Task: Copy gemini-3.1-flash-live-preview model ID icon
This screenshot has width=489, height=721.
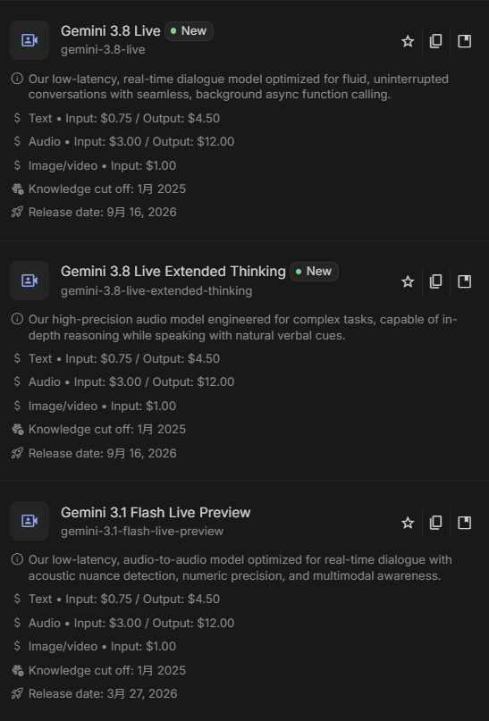Action: (x=435, y=523)
